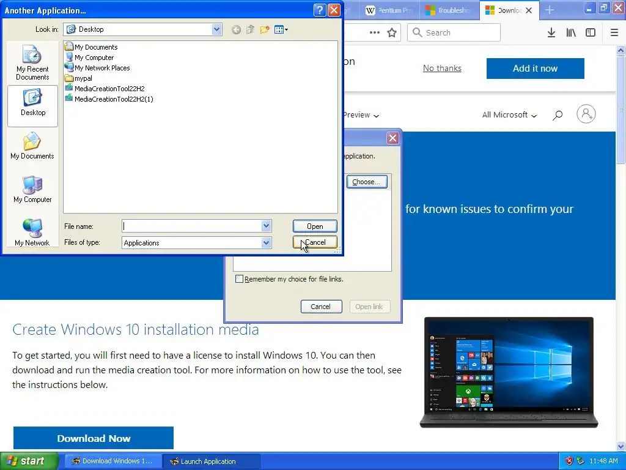Viewport: 626px width, 470px height.
Task: Click Choose... in Launch Application dialog
Action: (367, 182)
